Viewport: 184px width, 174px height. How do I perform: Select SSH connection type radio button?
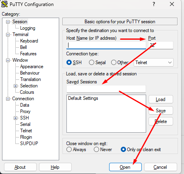(x=69, y=63)
